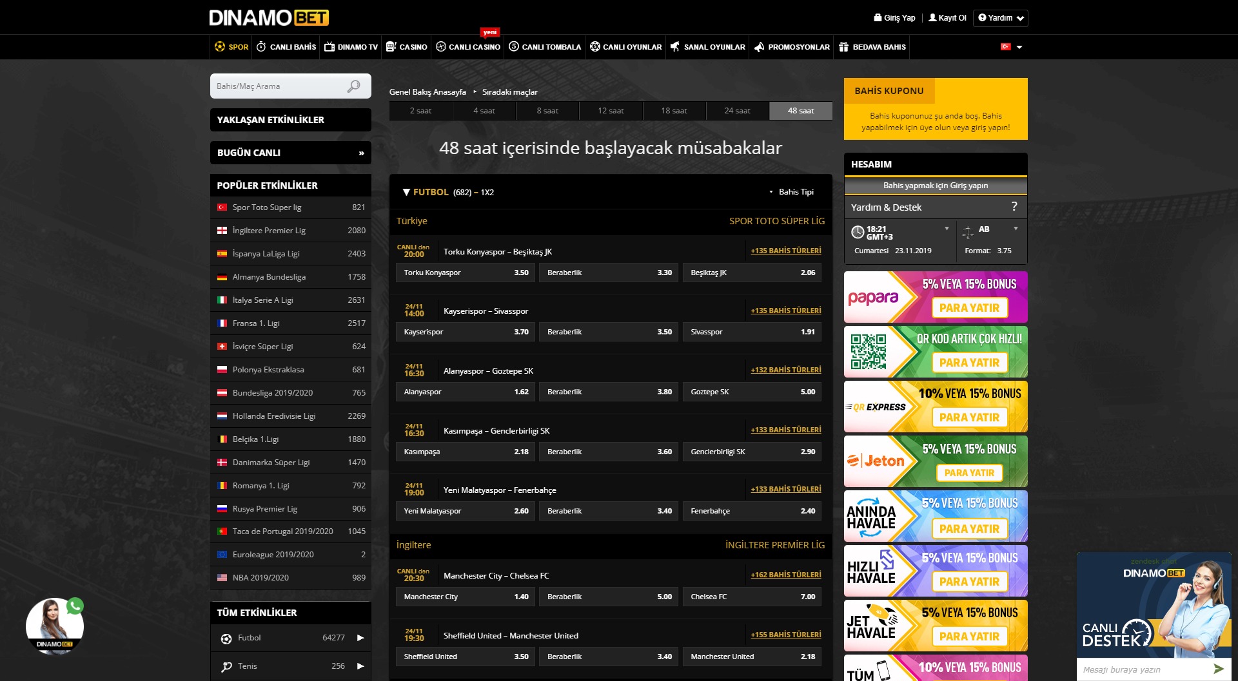Switch to the 24 saat tab

pyautogui.click(x=737, y=111)
